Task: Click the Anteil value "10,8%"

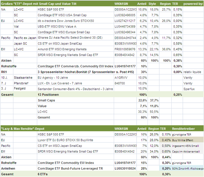Action: 142,9
